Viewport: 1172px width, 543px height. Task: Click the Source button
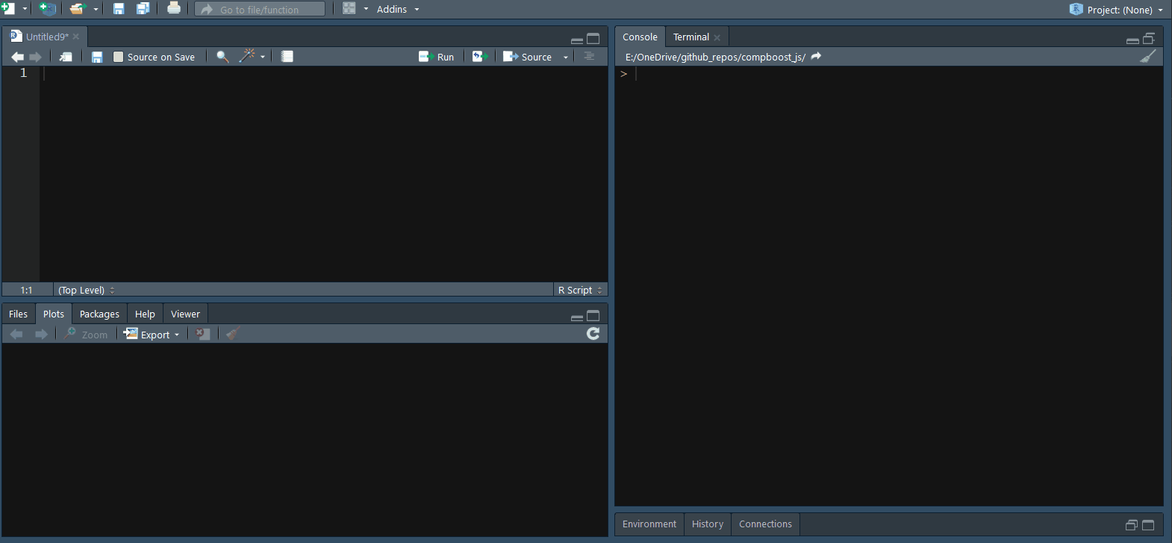529,57
